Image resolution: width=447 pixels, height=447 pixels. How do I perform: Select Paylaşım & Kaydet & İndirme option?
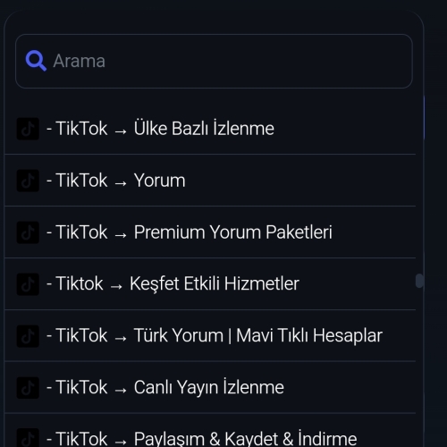pyautogui.click(x=210, y=431)
